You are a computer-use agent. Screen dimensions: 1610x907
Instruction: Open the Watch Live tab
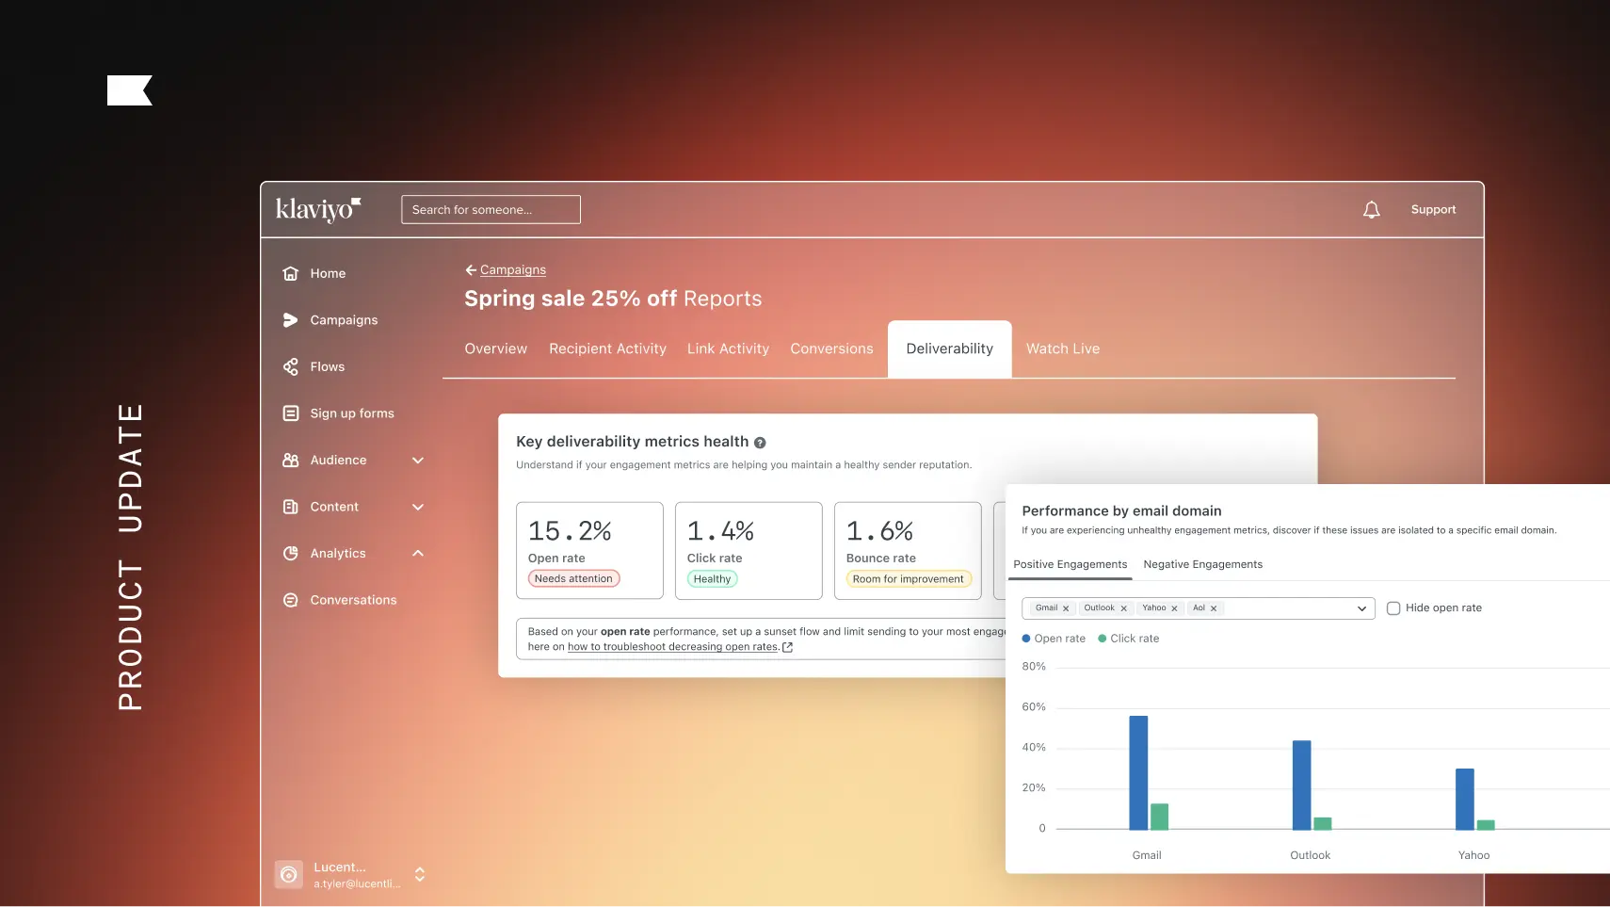click(1063, 348)
